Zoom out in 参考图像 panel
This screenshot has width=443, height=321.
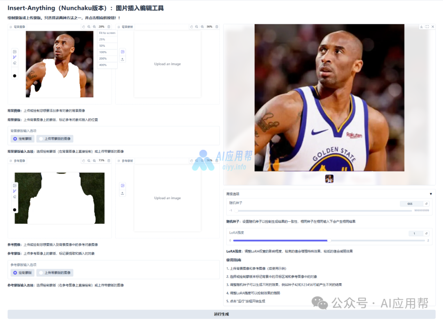click(89, 161)
